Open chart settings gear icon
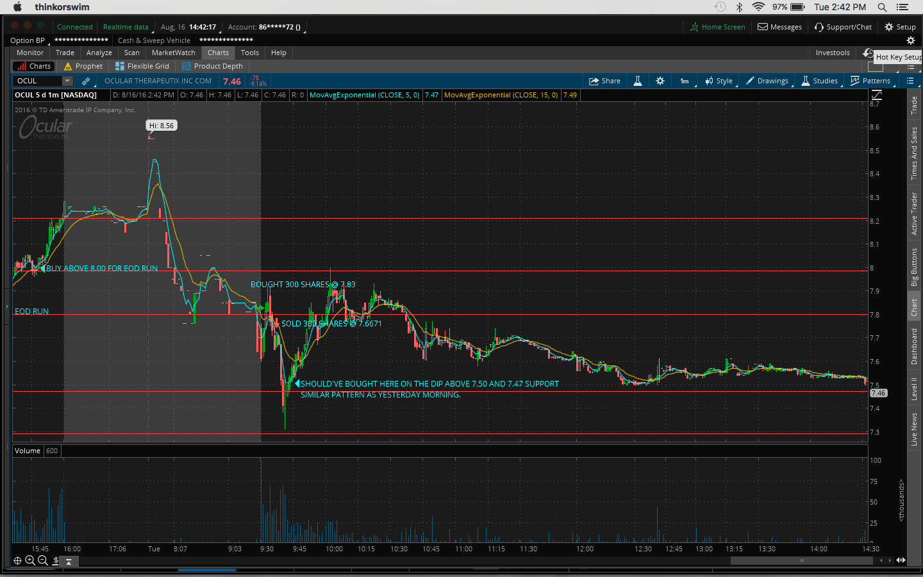 click(660, 81)
